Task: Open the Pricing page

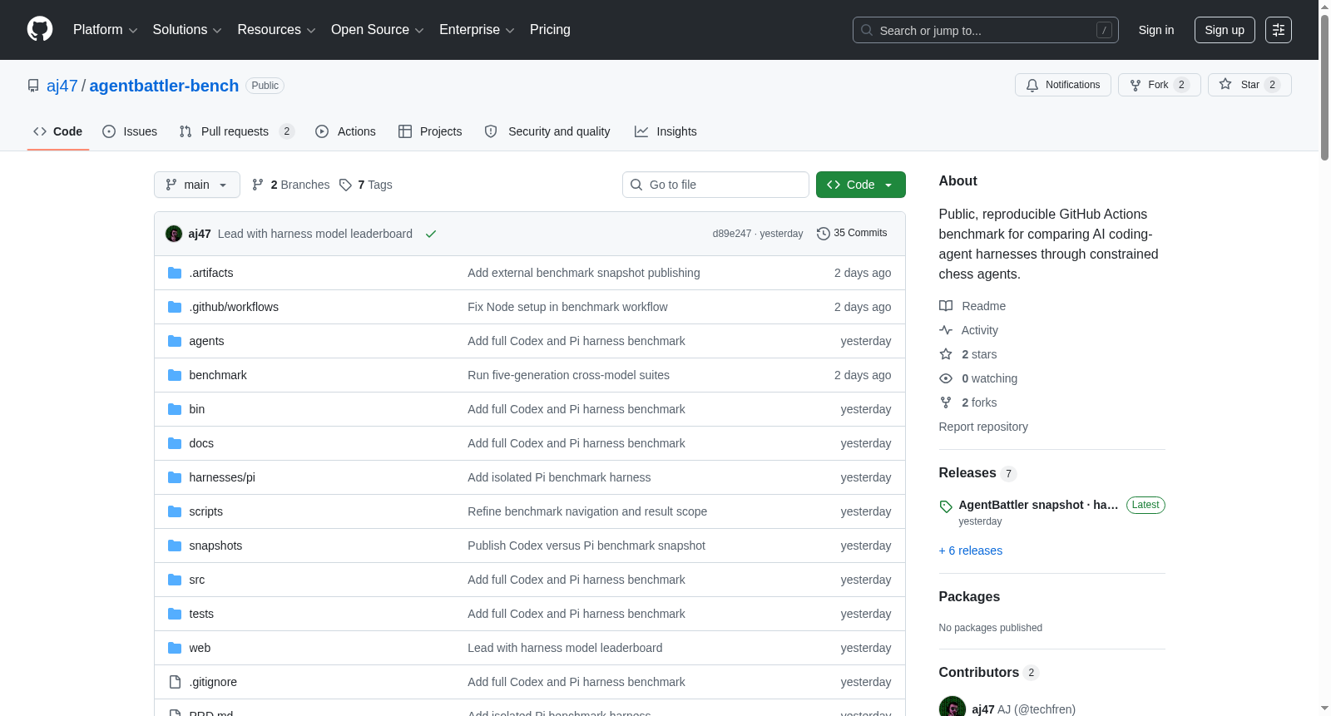Action: 550,30
